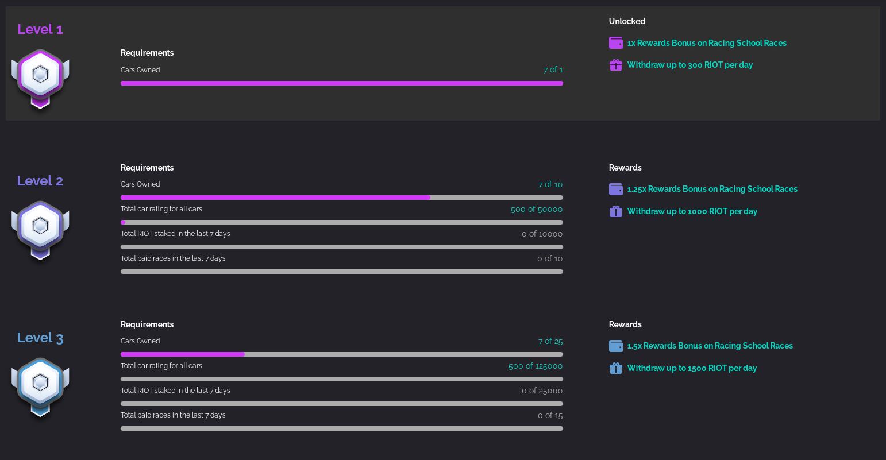This screenshot has width=886, height=460.
Task: Click Level 3 'Cars Owned' label
Action: click(x=140, y=341)
